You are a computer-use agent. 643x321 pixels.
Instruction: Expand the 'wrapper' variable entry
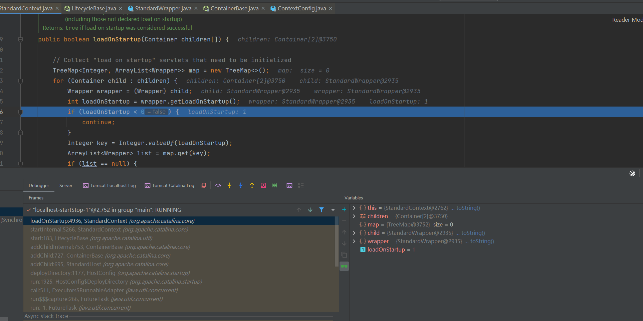354,241
